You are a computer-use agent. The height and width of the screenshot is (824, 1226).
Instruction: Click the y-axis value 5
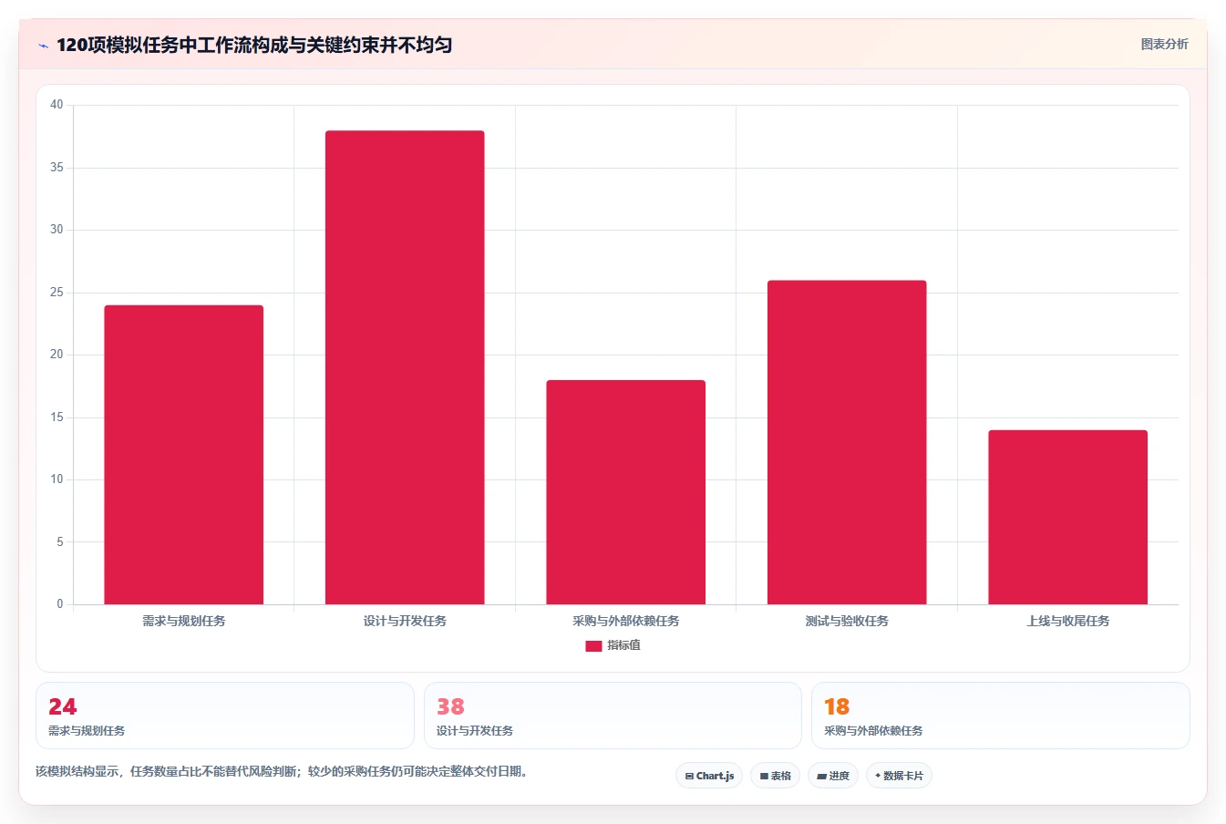pyautogui.click(x=60, y=542)
